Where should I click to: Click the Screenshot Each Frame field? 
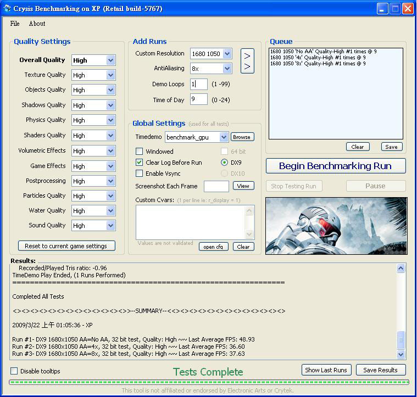click(216, 186)
